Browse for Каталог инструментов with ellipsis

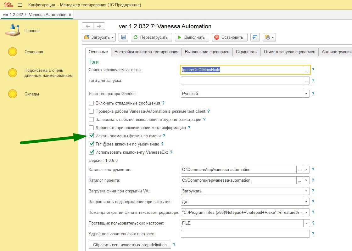[299, 170]
